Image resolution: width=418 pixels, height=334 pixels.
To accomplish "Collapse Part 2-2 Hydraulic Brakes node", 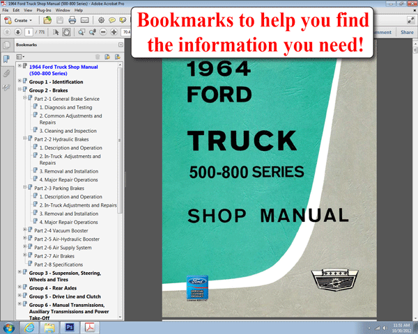I will coord(24,138).
